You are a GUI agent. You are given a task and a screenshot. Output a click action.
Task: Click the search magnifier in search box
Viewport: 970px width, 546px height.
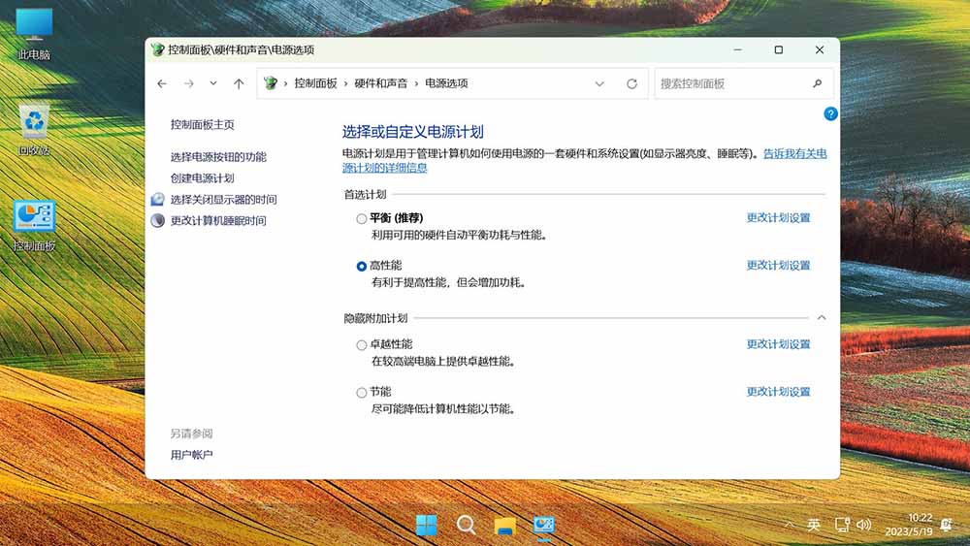click(817, 83)
